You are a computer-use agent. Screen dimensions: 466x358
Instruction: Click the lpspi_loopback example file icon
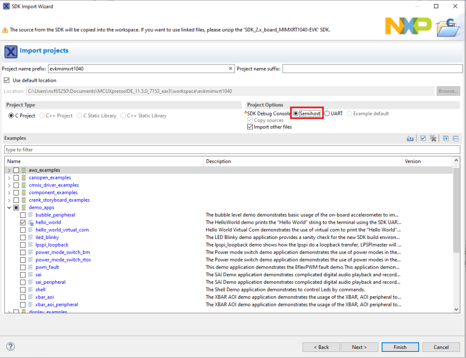(30, 245)
